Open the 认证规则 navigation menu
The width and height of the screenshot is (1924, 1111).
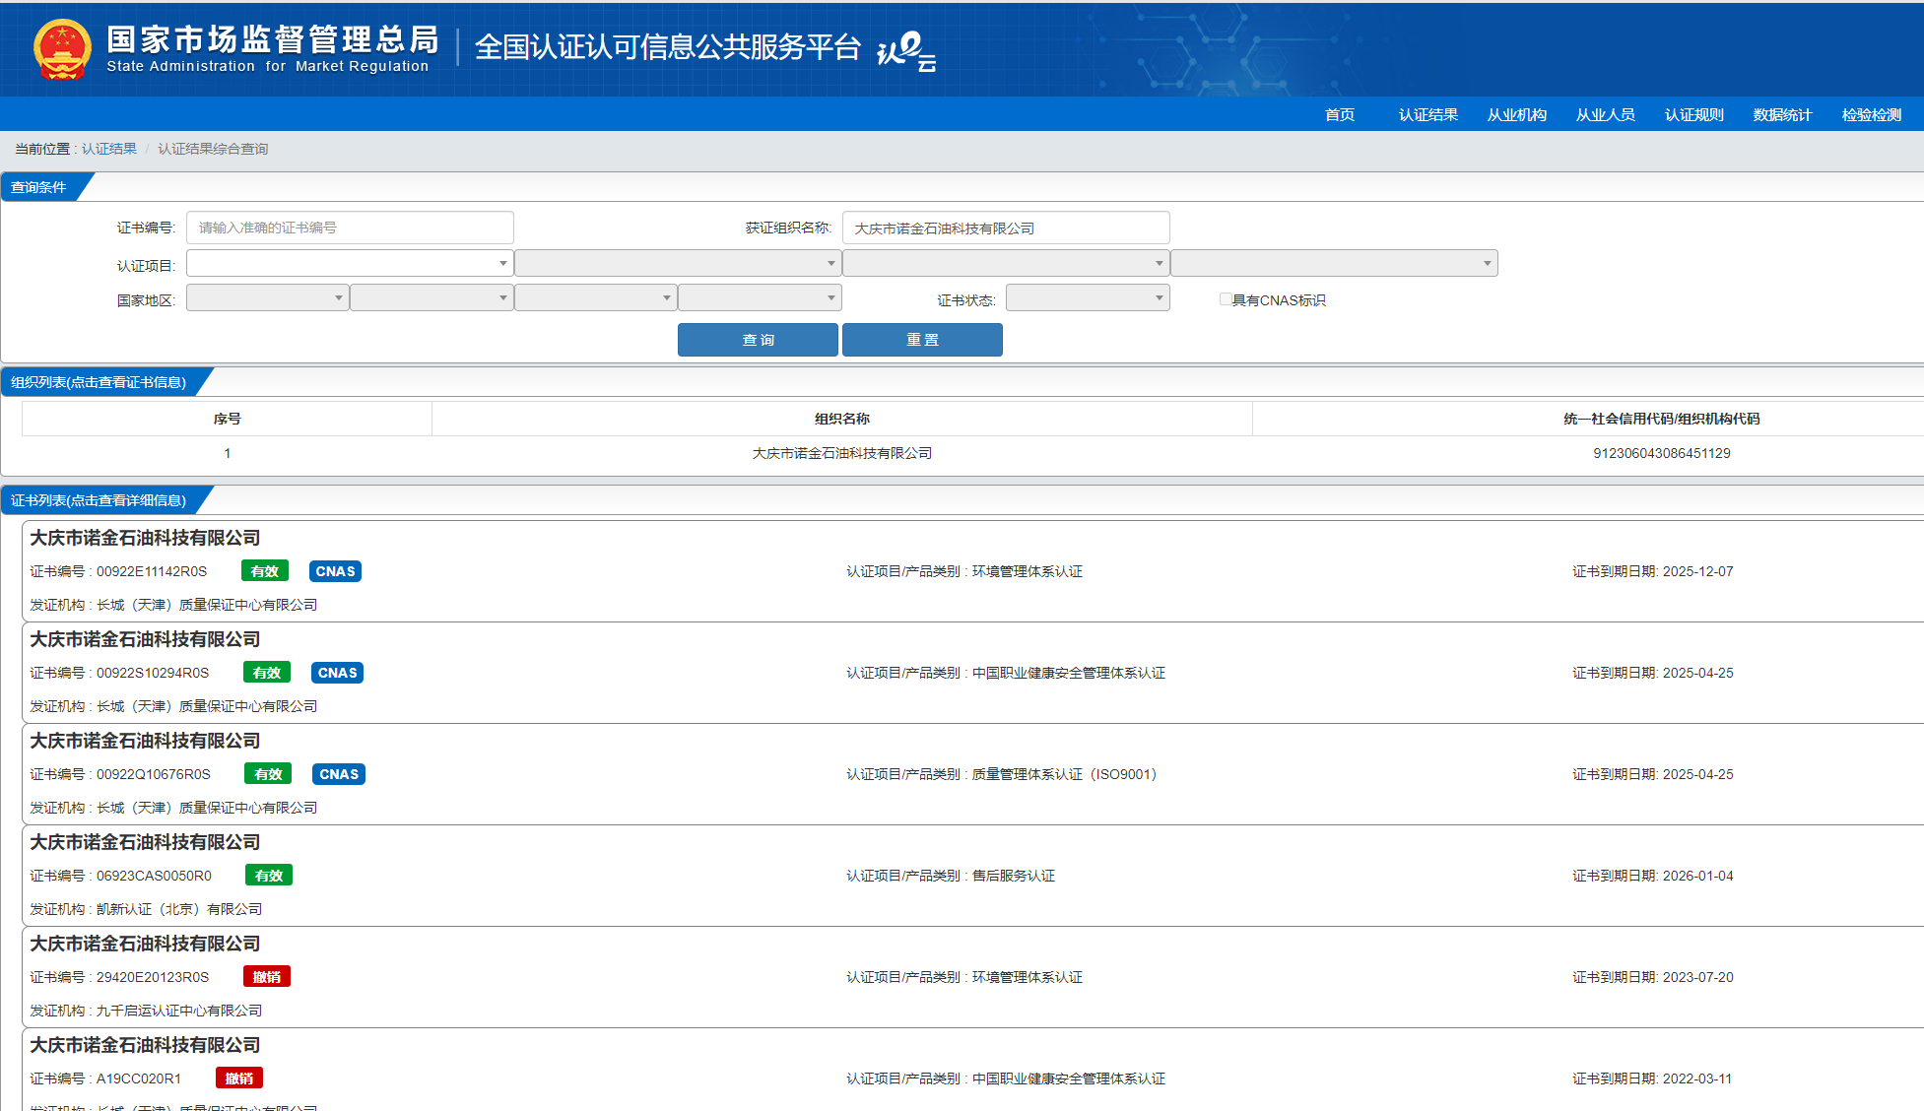[1694, 115]
